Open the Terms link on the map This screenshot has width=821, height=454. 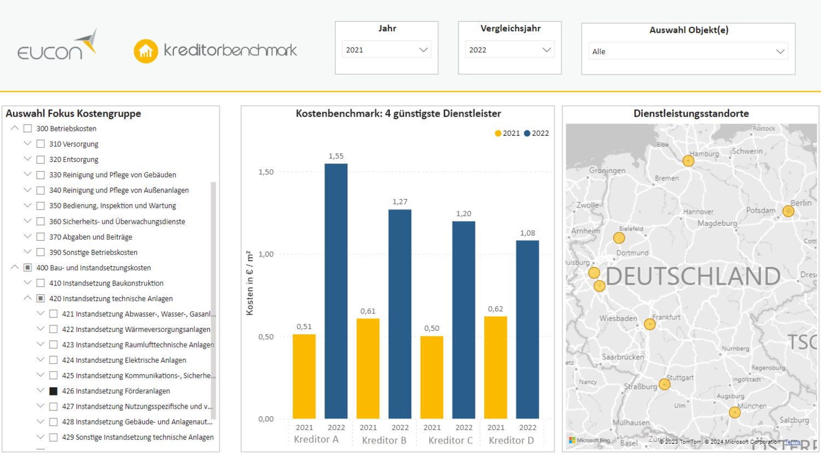pos(793,442)
